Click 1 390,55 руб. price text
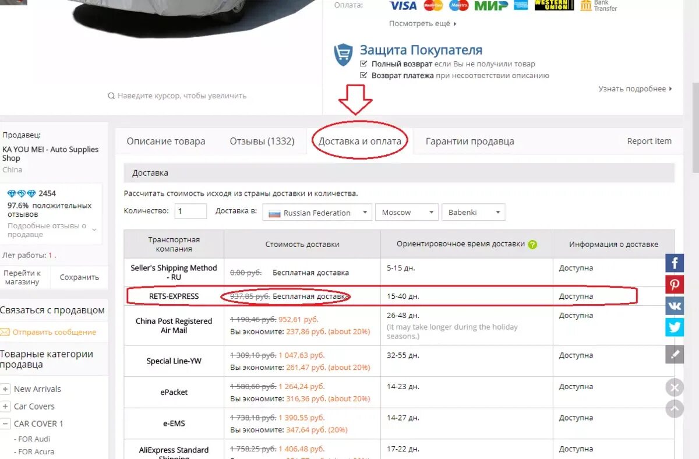 [x=301, y=418]
